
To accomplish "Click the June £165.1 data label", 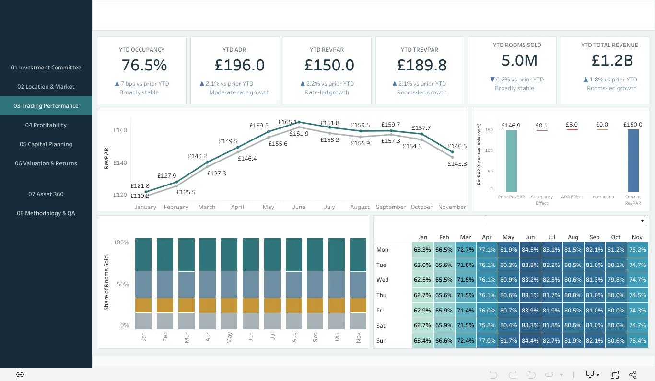I will click(x=288, y=122).
